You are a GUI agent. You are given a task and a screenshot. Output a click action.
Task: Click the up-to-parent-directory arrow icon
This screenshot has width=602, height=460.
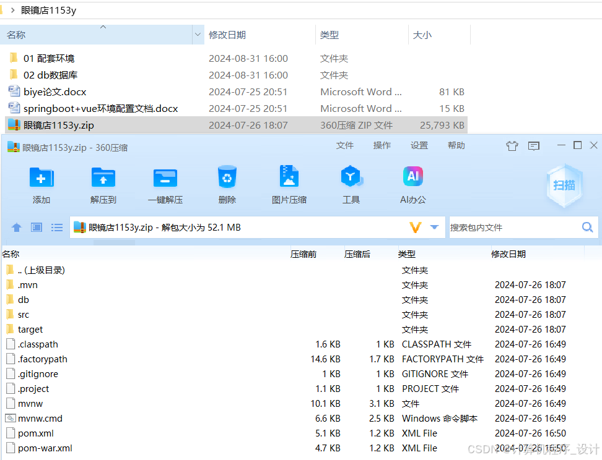tap(16, 227)
